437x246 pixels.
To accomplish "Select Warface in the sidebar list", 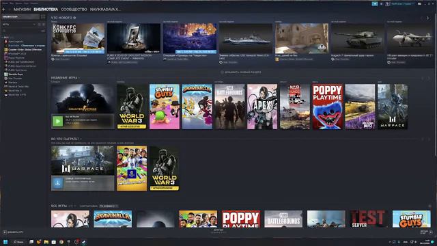I will tap(11, 83).
